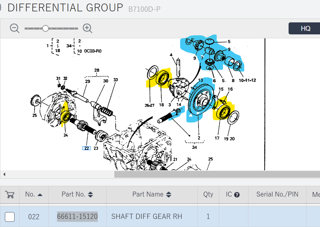Click part number 66611-15120
Viewport: 320px width, 227px height.
[77, 217]
